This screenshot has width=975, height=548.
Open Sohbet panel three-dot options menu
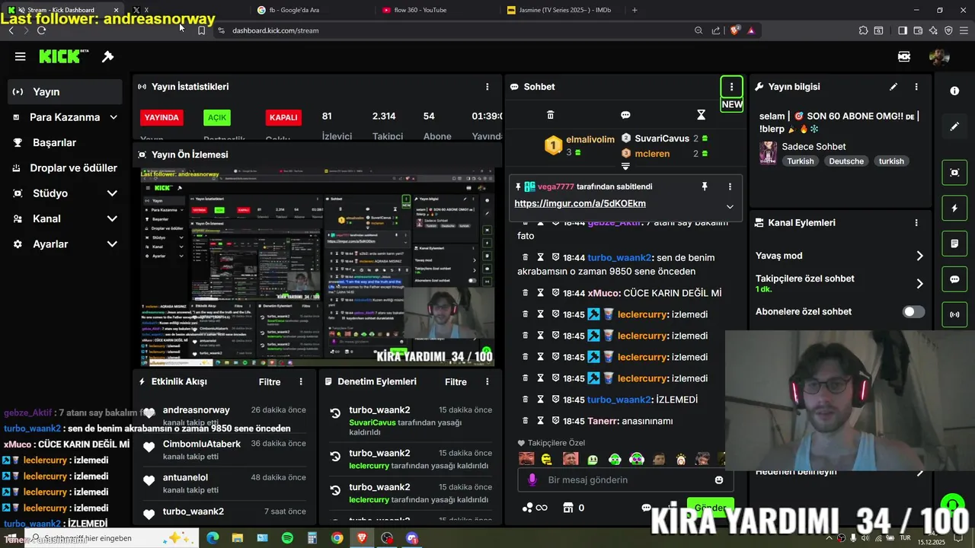tap(731, 87)
